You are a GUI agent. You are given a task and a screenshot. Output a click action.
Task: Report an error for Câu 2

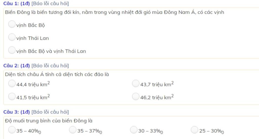50,66
